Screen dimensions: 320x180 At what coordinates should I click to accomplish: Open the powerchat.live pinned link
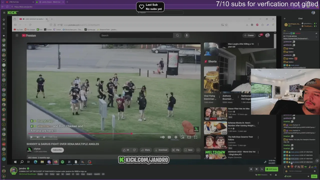[296, 39]
